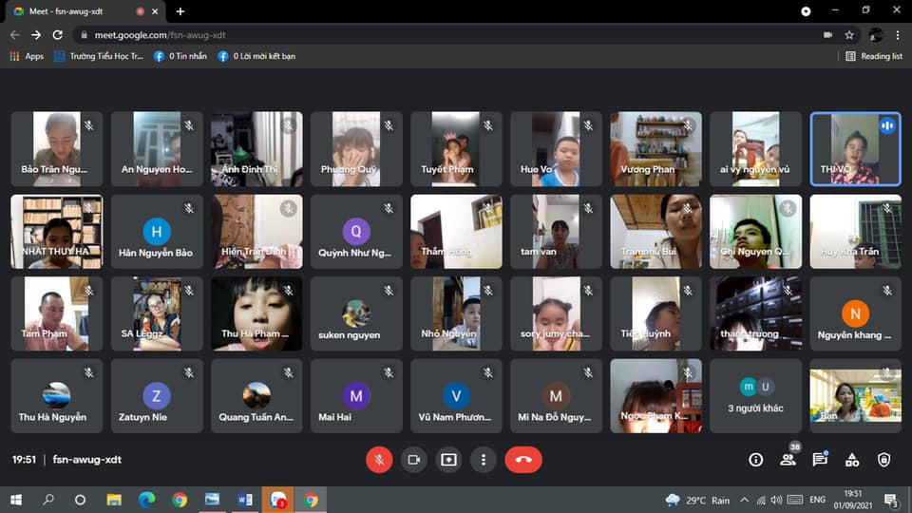Toggle the camera button in Meet controls
The height and width of the screenshot is (513, 912).
click(x=413, y=460)
